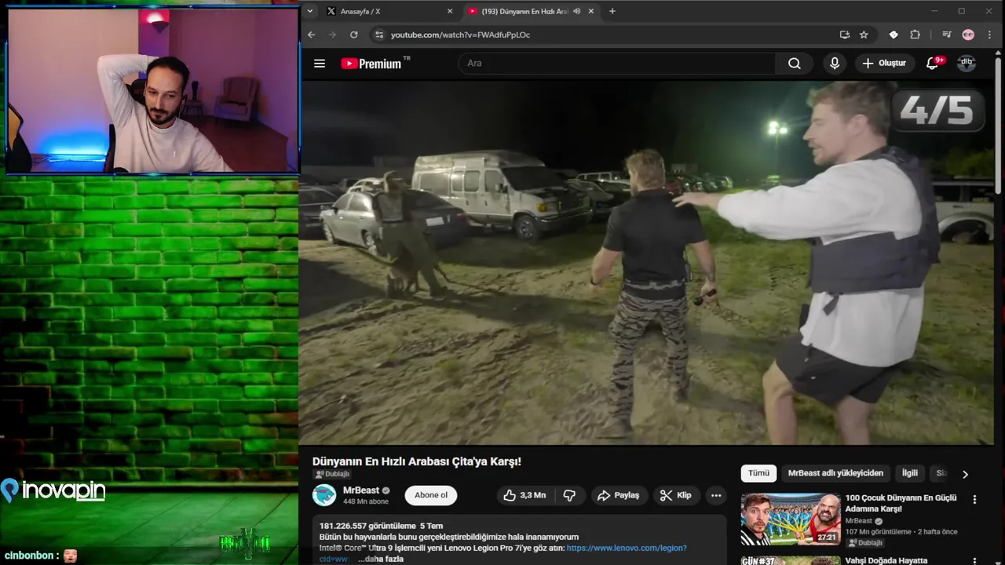Open Chrome extensions puzzle icon
Image resolution: width=1005 pixels, height=565 pixels.
915,35
